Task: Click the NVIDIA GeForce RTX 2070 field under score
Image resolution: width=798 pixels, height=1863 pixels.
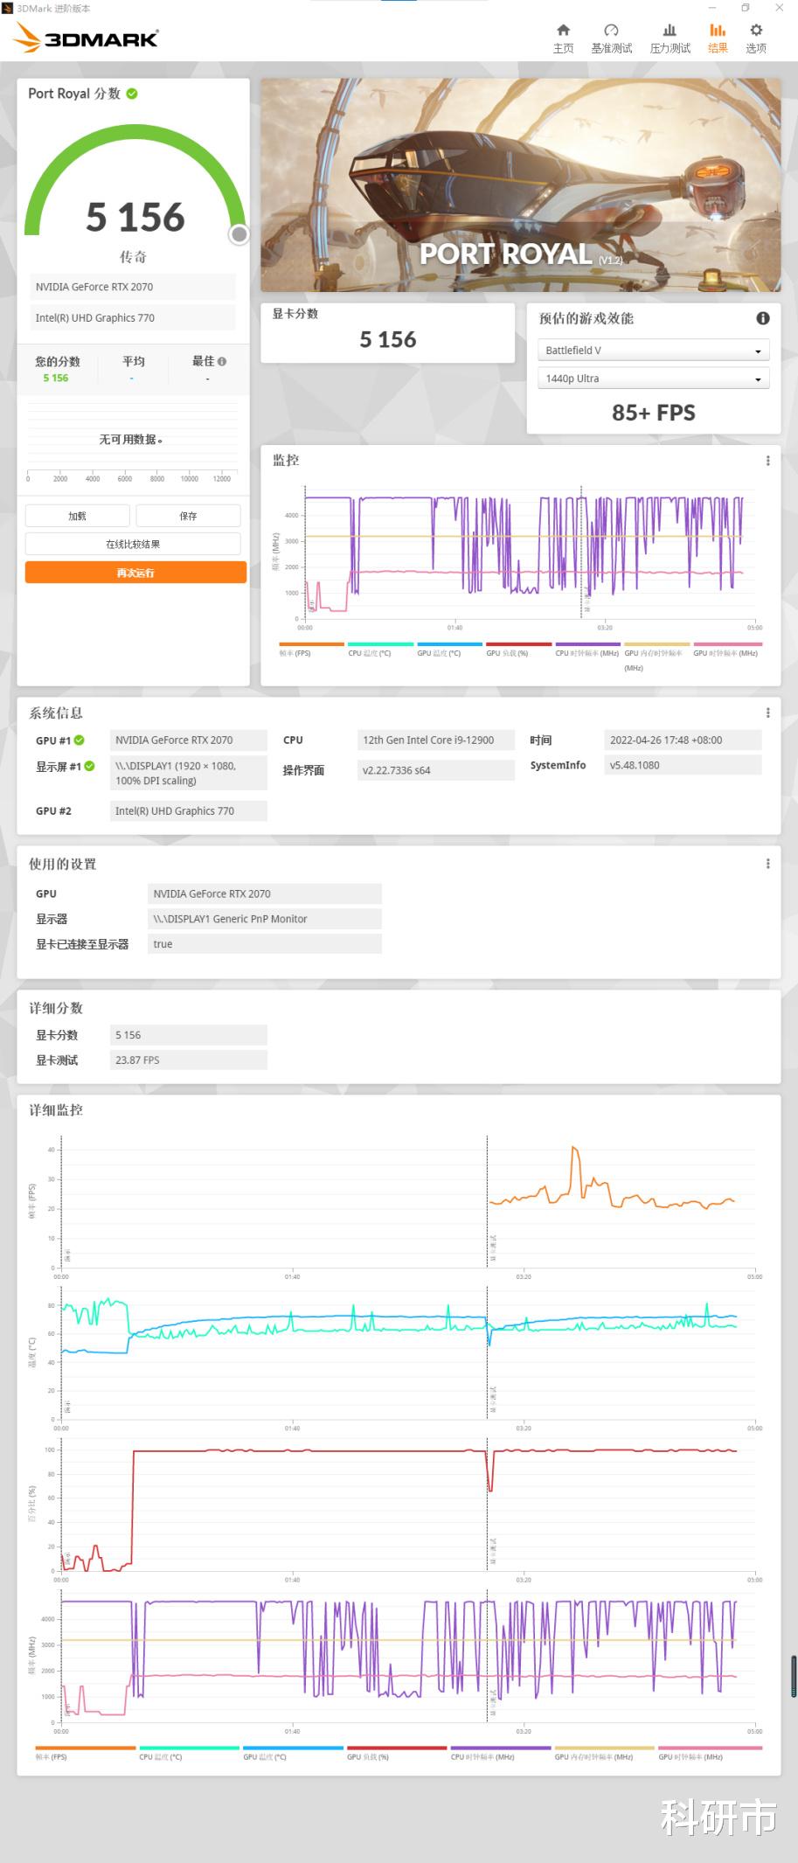Action: [x=131, y=287]
